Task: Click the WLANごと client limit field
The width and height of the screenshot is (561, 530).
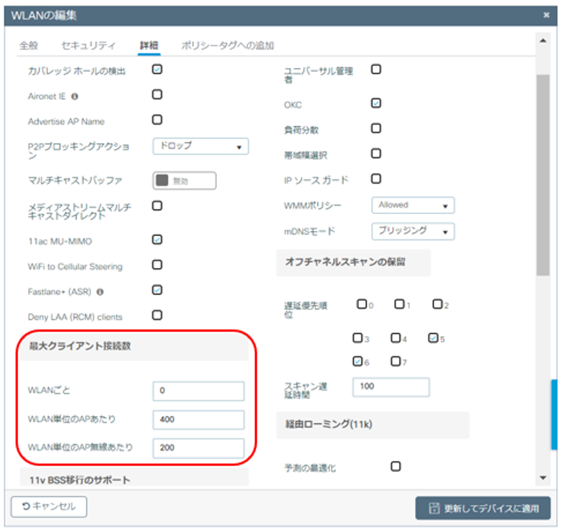Action: pos(198,391)
